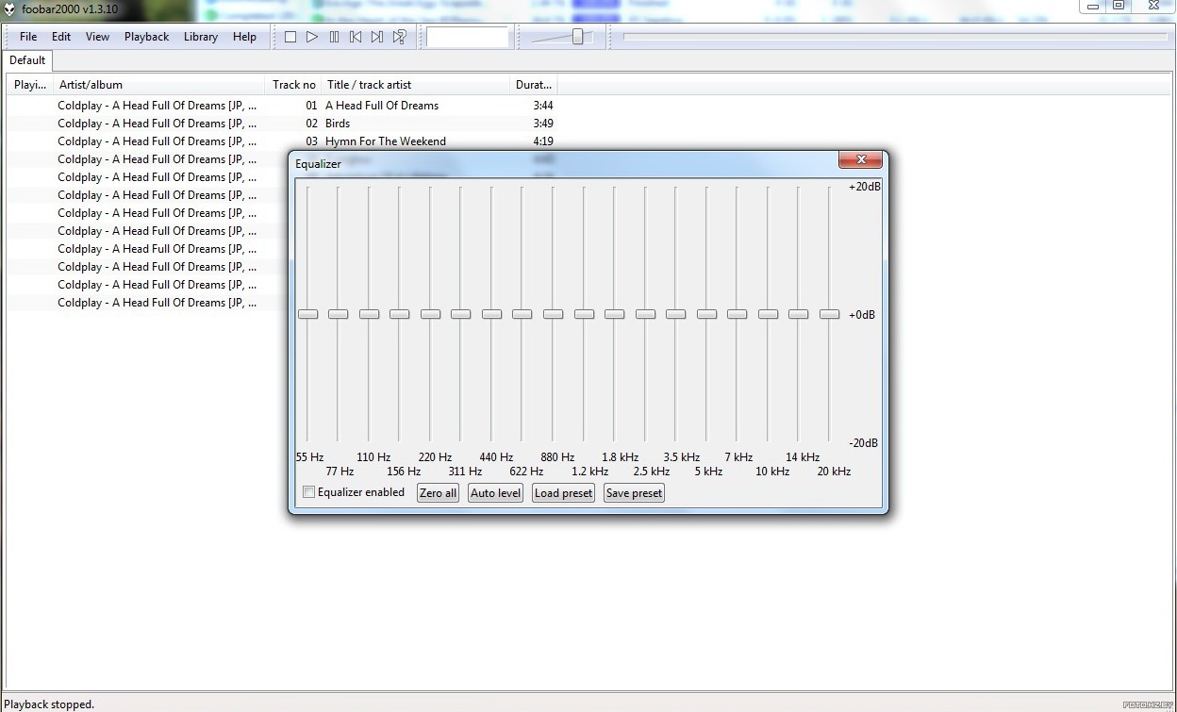Image resolution: width=1177 pixels, height=712 pixels.
Task: Go to the previous track
Action: click(x=356, y=37)
